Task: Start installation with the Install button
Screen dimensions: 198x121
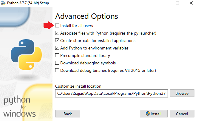Action: tap(154, 114)
